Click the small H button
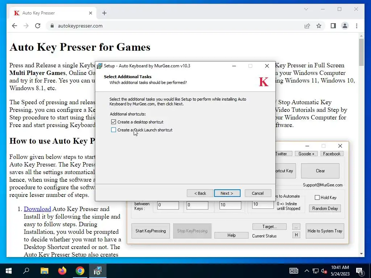The width and height of the screenshot is (371, 278). pos(296,235)
